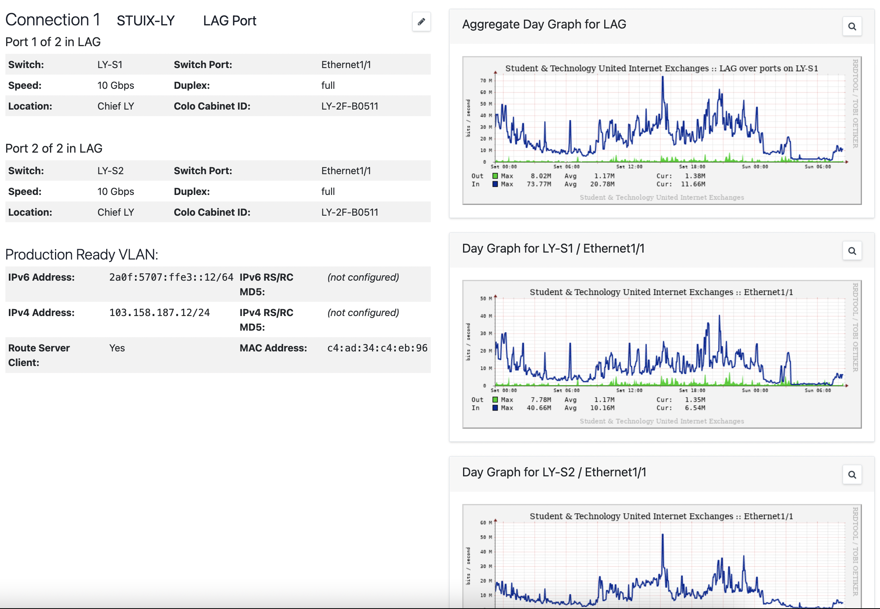Open the LY-S2 Ethernet1/1 day graph image
The width and height of the screenshot is (880, 609).
click(662, 556)
